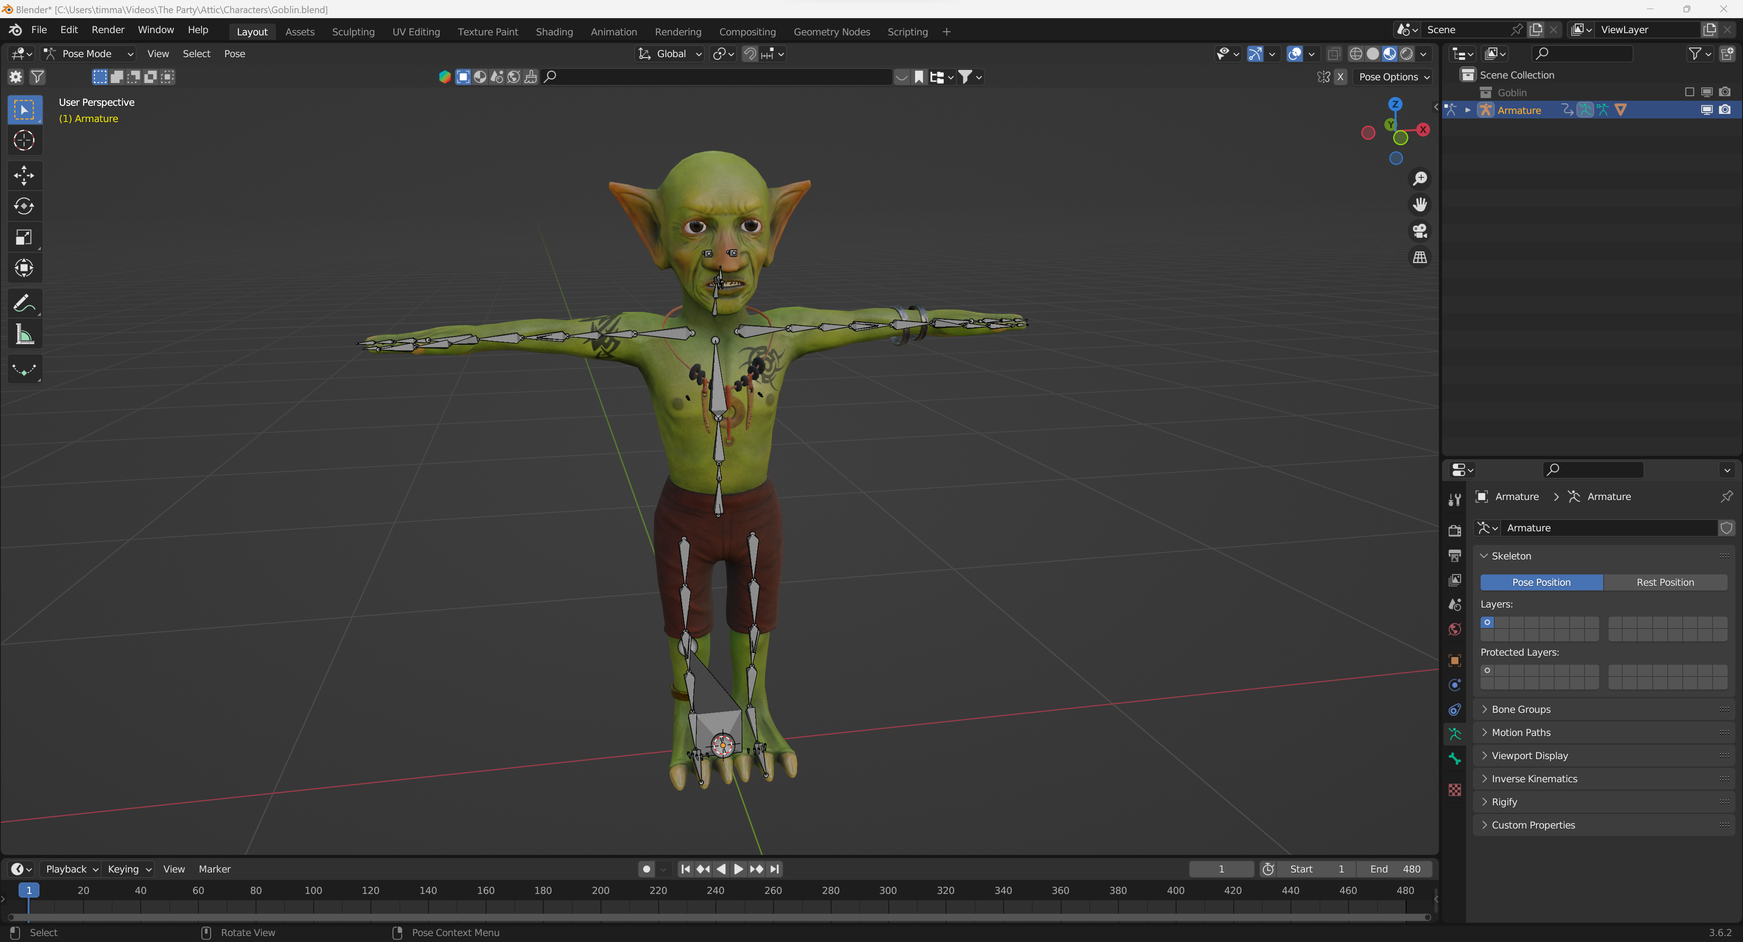Activate the Scale tool
The image size is (1743, 942).
coord(25,237)
